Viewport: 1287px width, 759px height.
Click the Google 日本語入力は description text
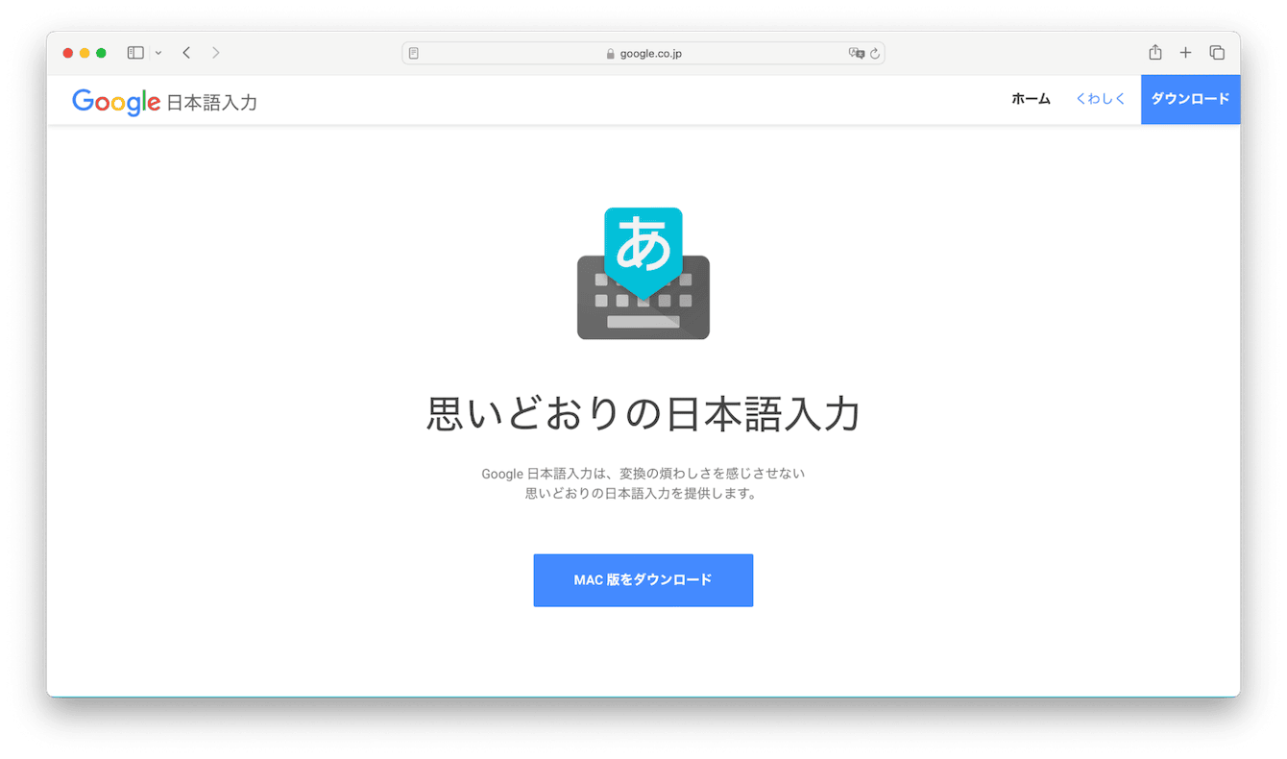(x=643, y=483)
